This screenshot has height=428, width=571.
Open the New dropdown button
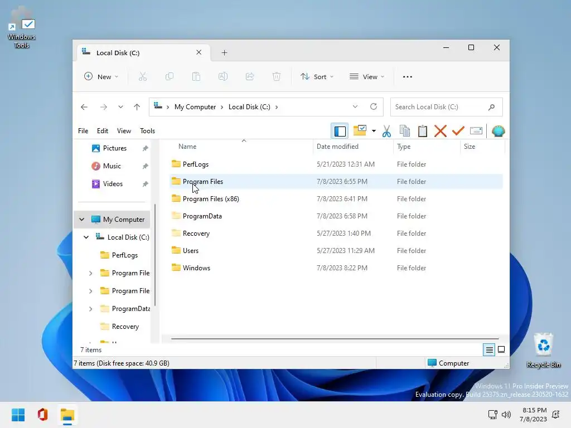[x=101, y=77]
